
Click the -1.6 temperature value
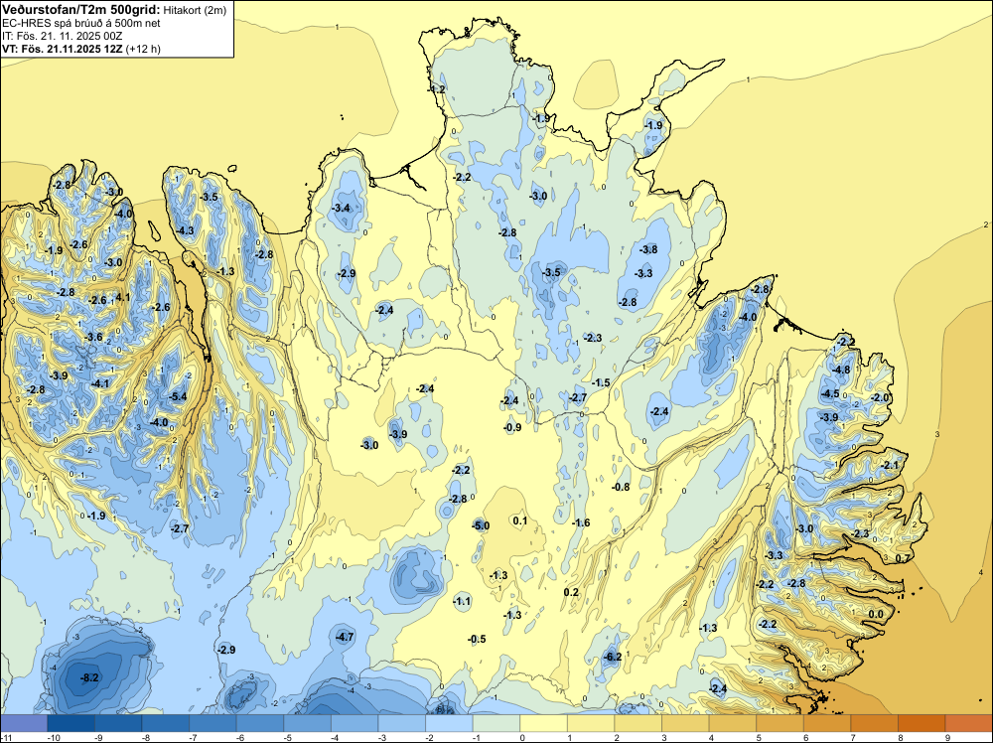[x=581, y=522]
